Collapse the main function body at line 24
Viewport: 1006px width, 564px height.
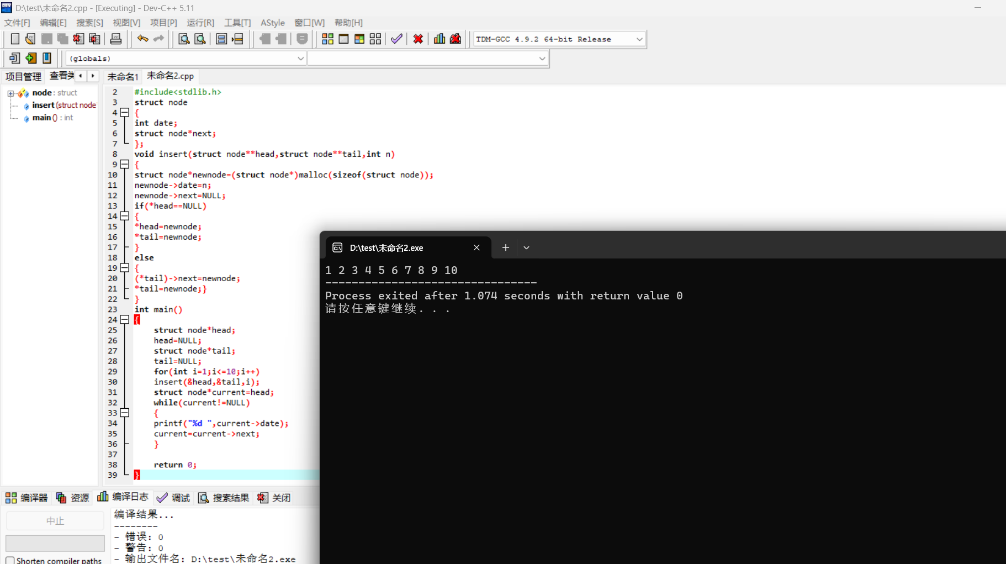[x=125, y=319]
